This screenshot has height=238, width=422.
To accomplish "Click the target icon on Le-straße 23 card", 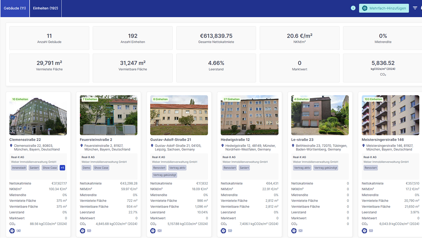I will (x=294, y=231).
